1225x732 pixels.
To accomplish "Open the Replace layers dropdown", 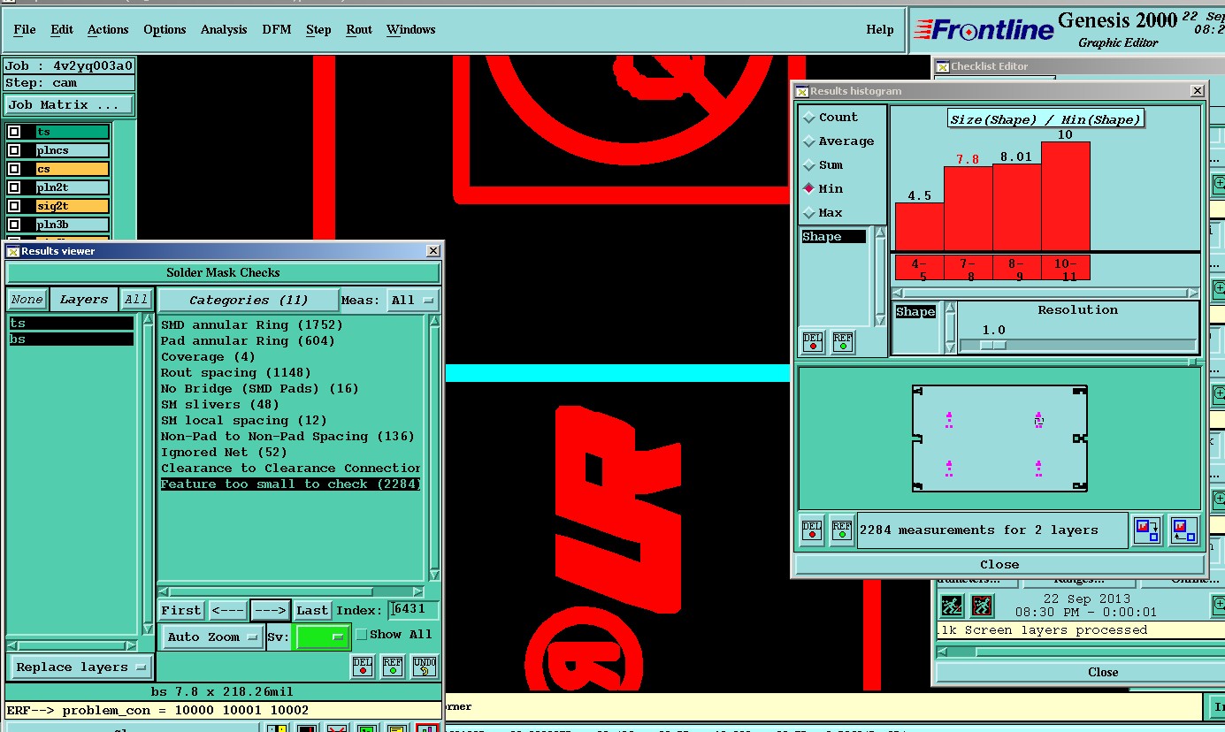I will coord(80,667).
